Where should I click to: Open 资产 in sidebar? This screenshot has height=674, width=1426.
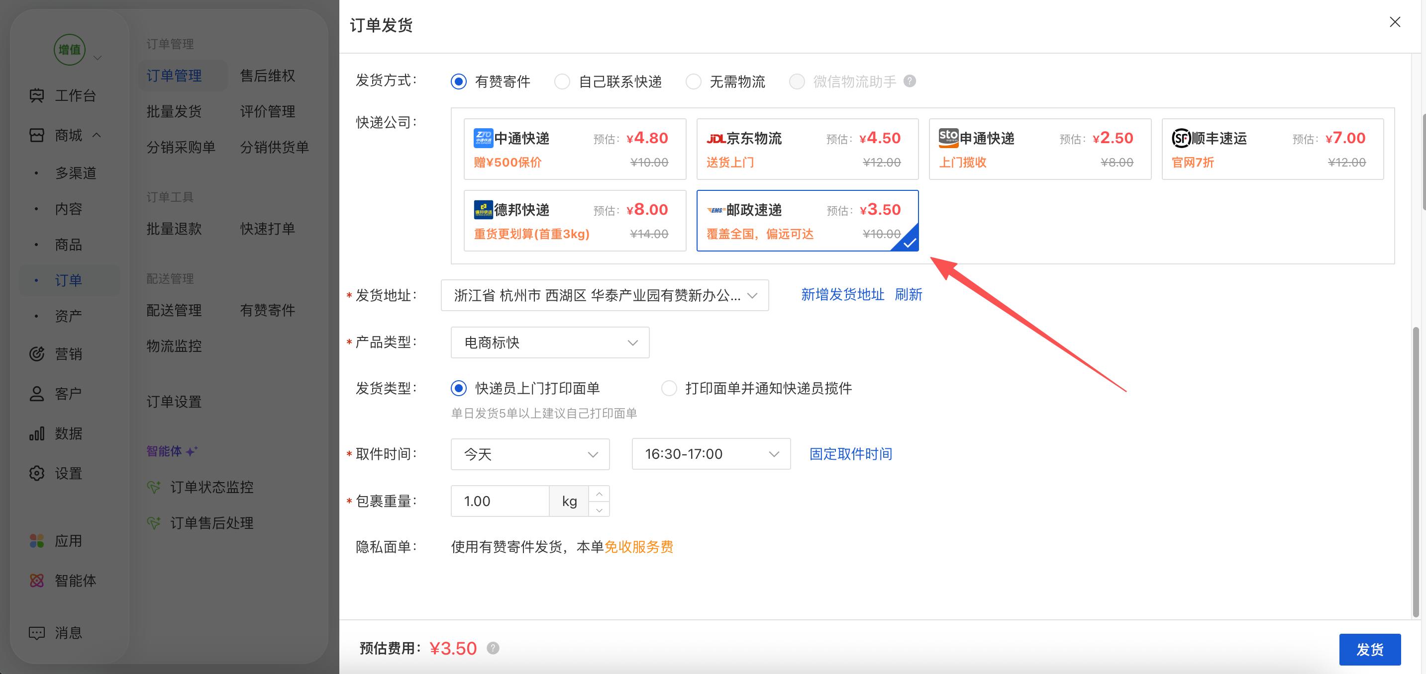(x=69, y=316)
